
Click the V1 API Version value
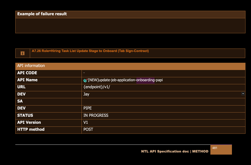tap(86, 122)
